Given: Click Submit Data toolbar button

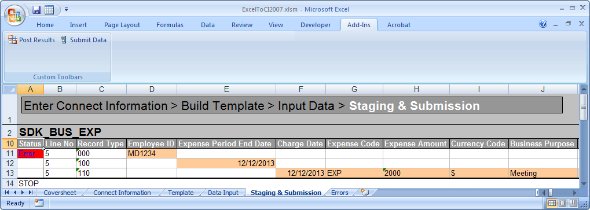Looking at the screenshot, I should pos(83,40).
